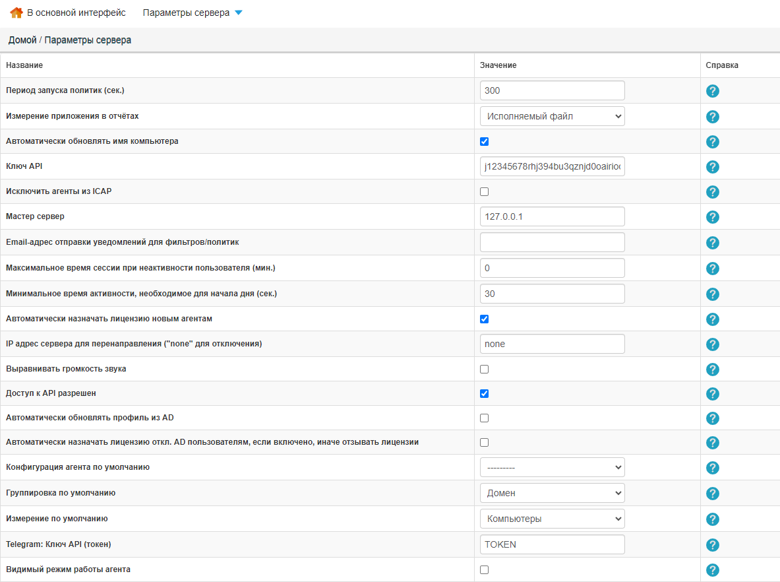The width and height of the screenshot is (780, 582).
Task: Enable Автоматически обновлять профиль из AD
Action: [485, 418]
